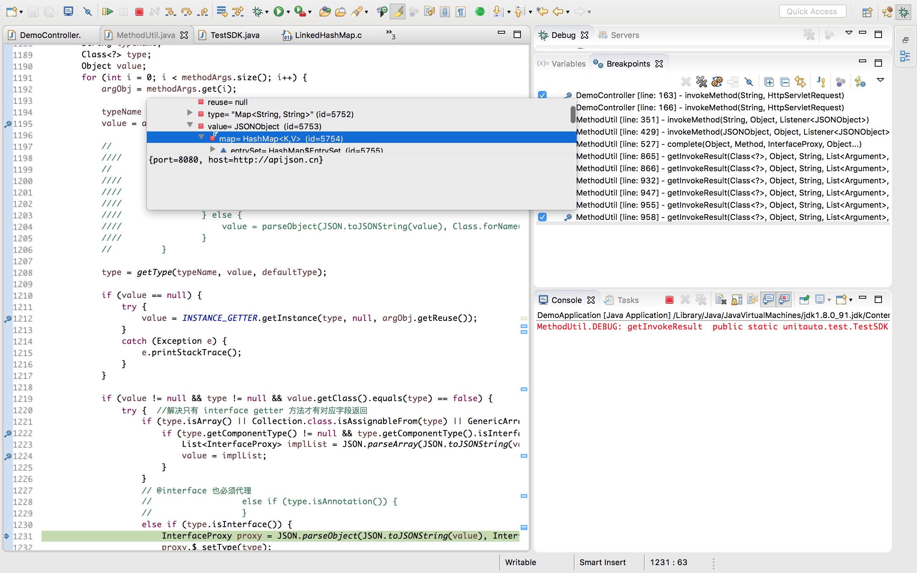Close the MethodUtil.java editor tab

[184, 35]
